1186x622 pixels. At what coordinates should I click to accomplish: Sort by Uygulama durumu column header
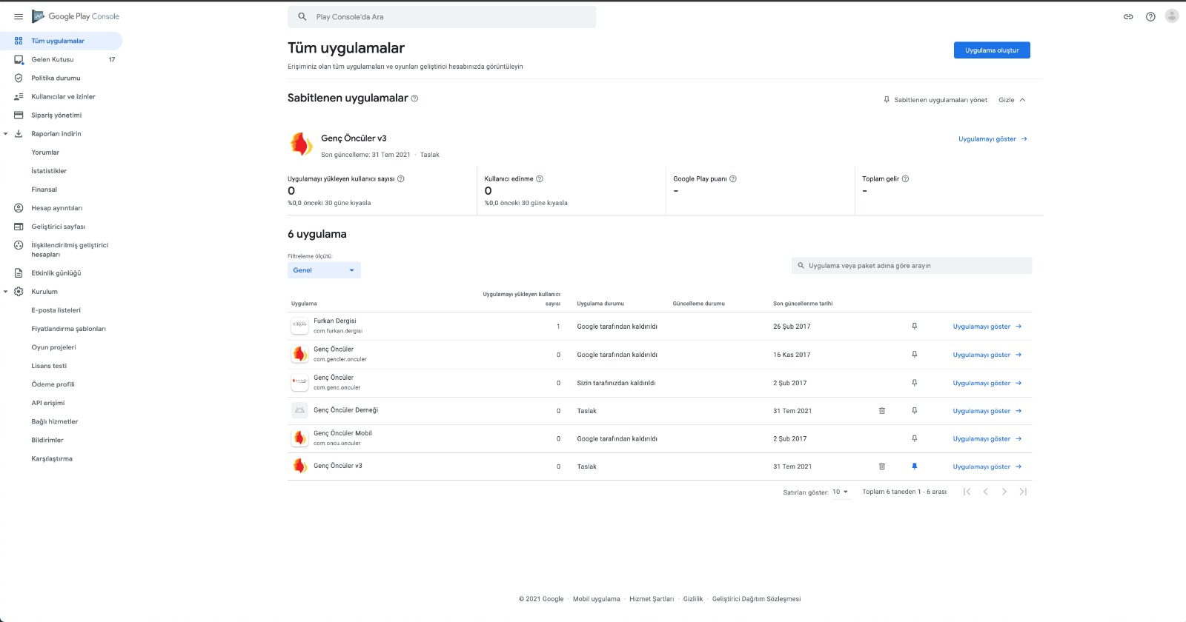600,304
